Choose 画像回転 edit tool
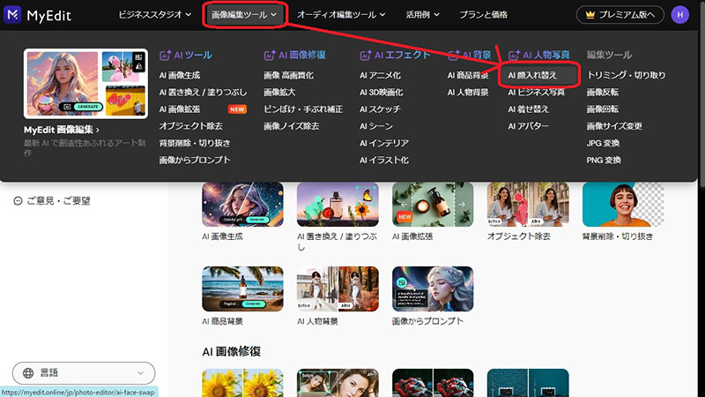 coord(603,109)
